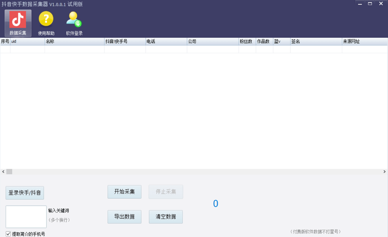Click the horizontal scrollbar left arrow
This screenshot has width=388, height=237.
point(3,171)
